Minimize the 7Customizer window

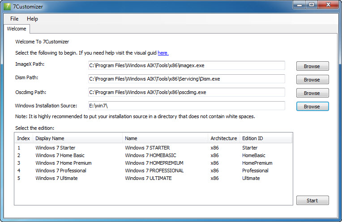[x=299, y=5]
